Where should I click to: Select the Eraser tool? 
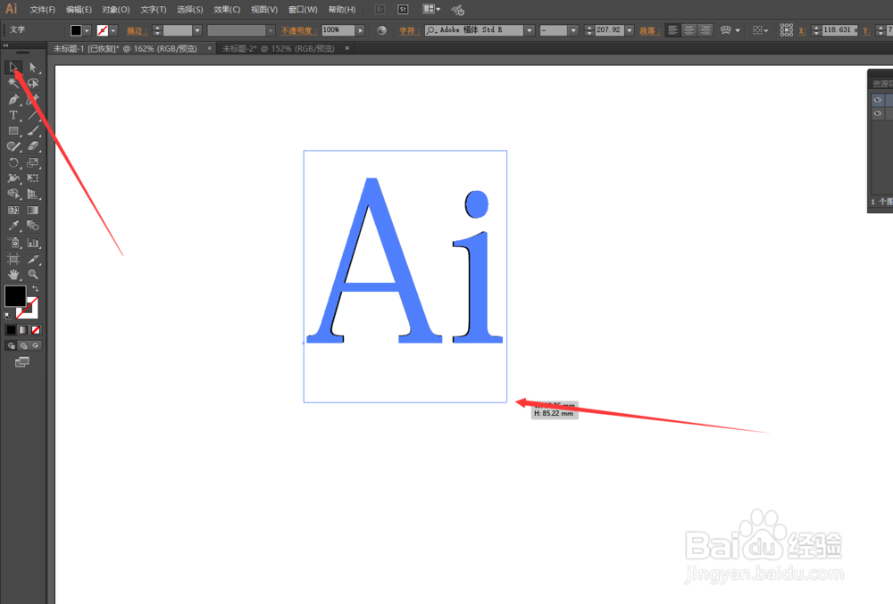(x=33, y=146)
